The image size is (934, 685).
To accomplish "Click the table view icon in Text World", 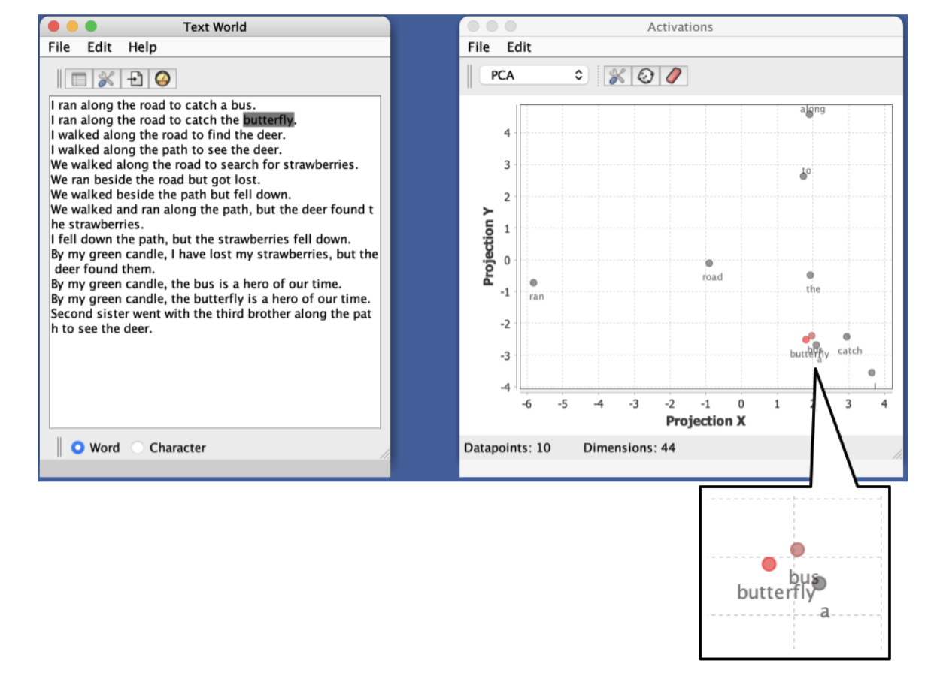I will tap(79, 79).
